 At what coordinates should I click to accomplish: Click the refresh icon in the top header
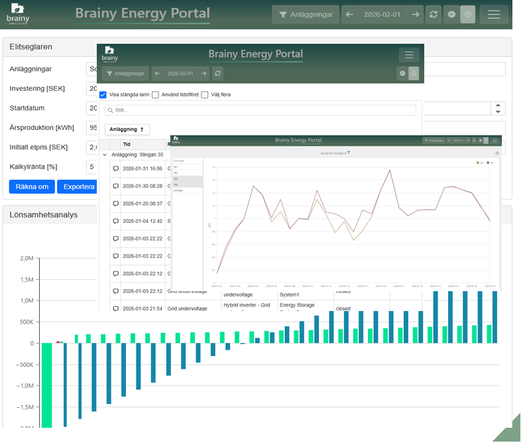click(x=433, y=15)
